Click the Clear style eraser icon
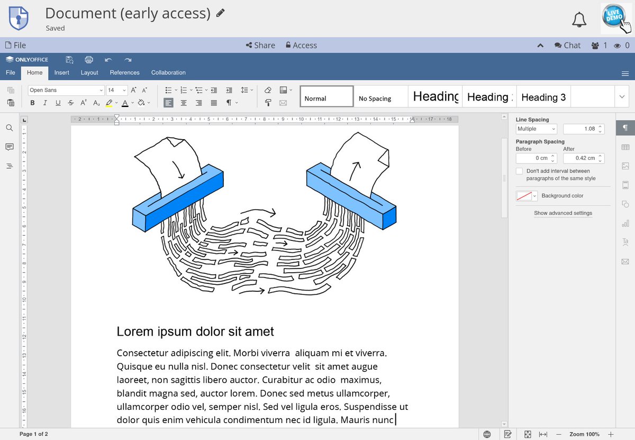The image size is (635, 440). click(268, 90)
